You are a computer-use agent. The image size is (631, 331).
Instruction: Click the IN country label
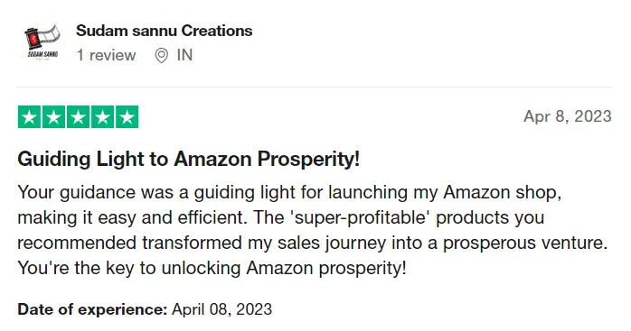click(x=184, y=55)
